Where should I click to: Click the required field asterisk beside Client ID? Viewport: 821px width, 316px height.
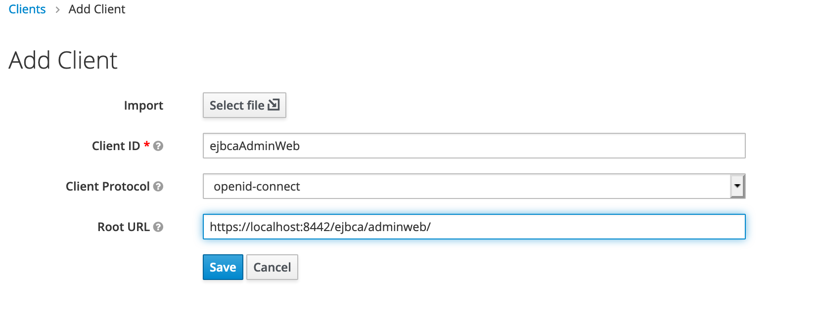[x=146, y=145]
